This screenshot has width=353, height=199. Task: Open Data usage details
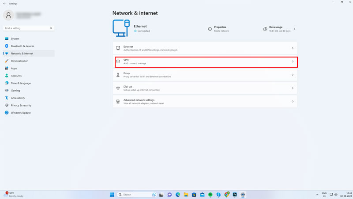(279, 29)
